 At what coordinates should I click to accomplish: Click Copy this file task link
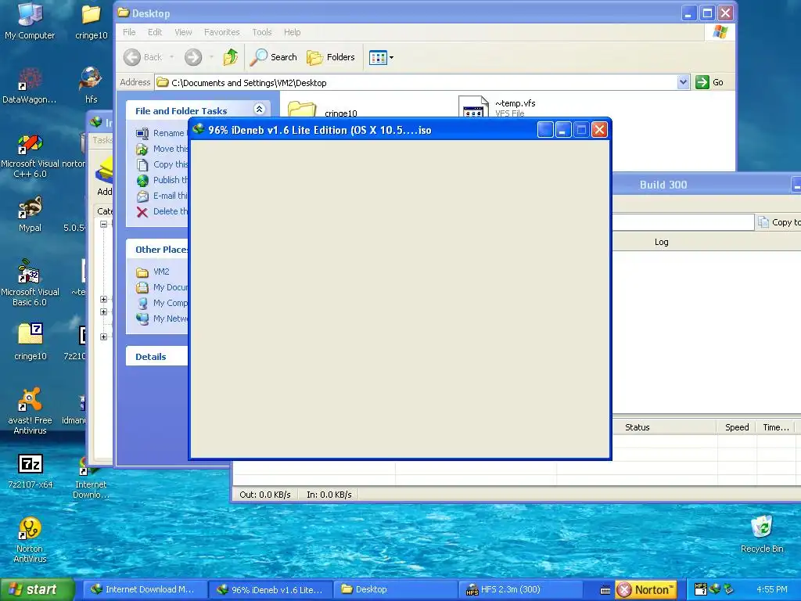click(162, 164)
